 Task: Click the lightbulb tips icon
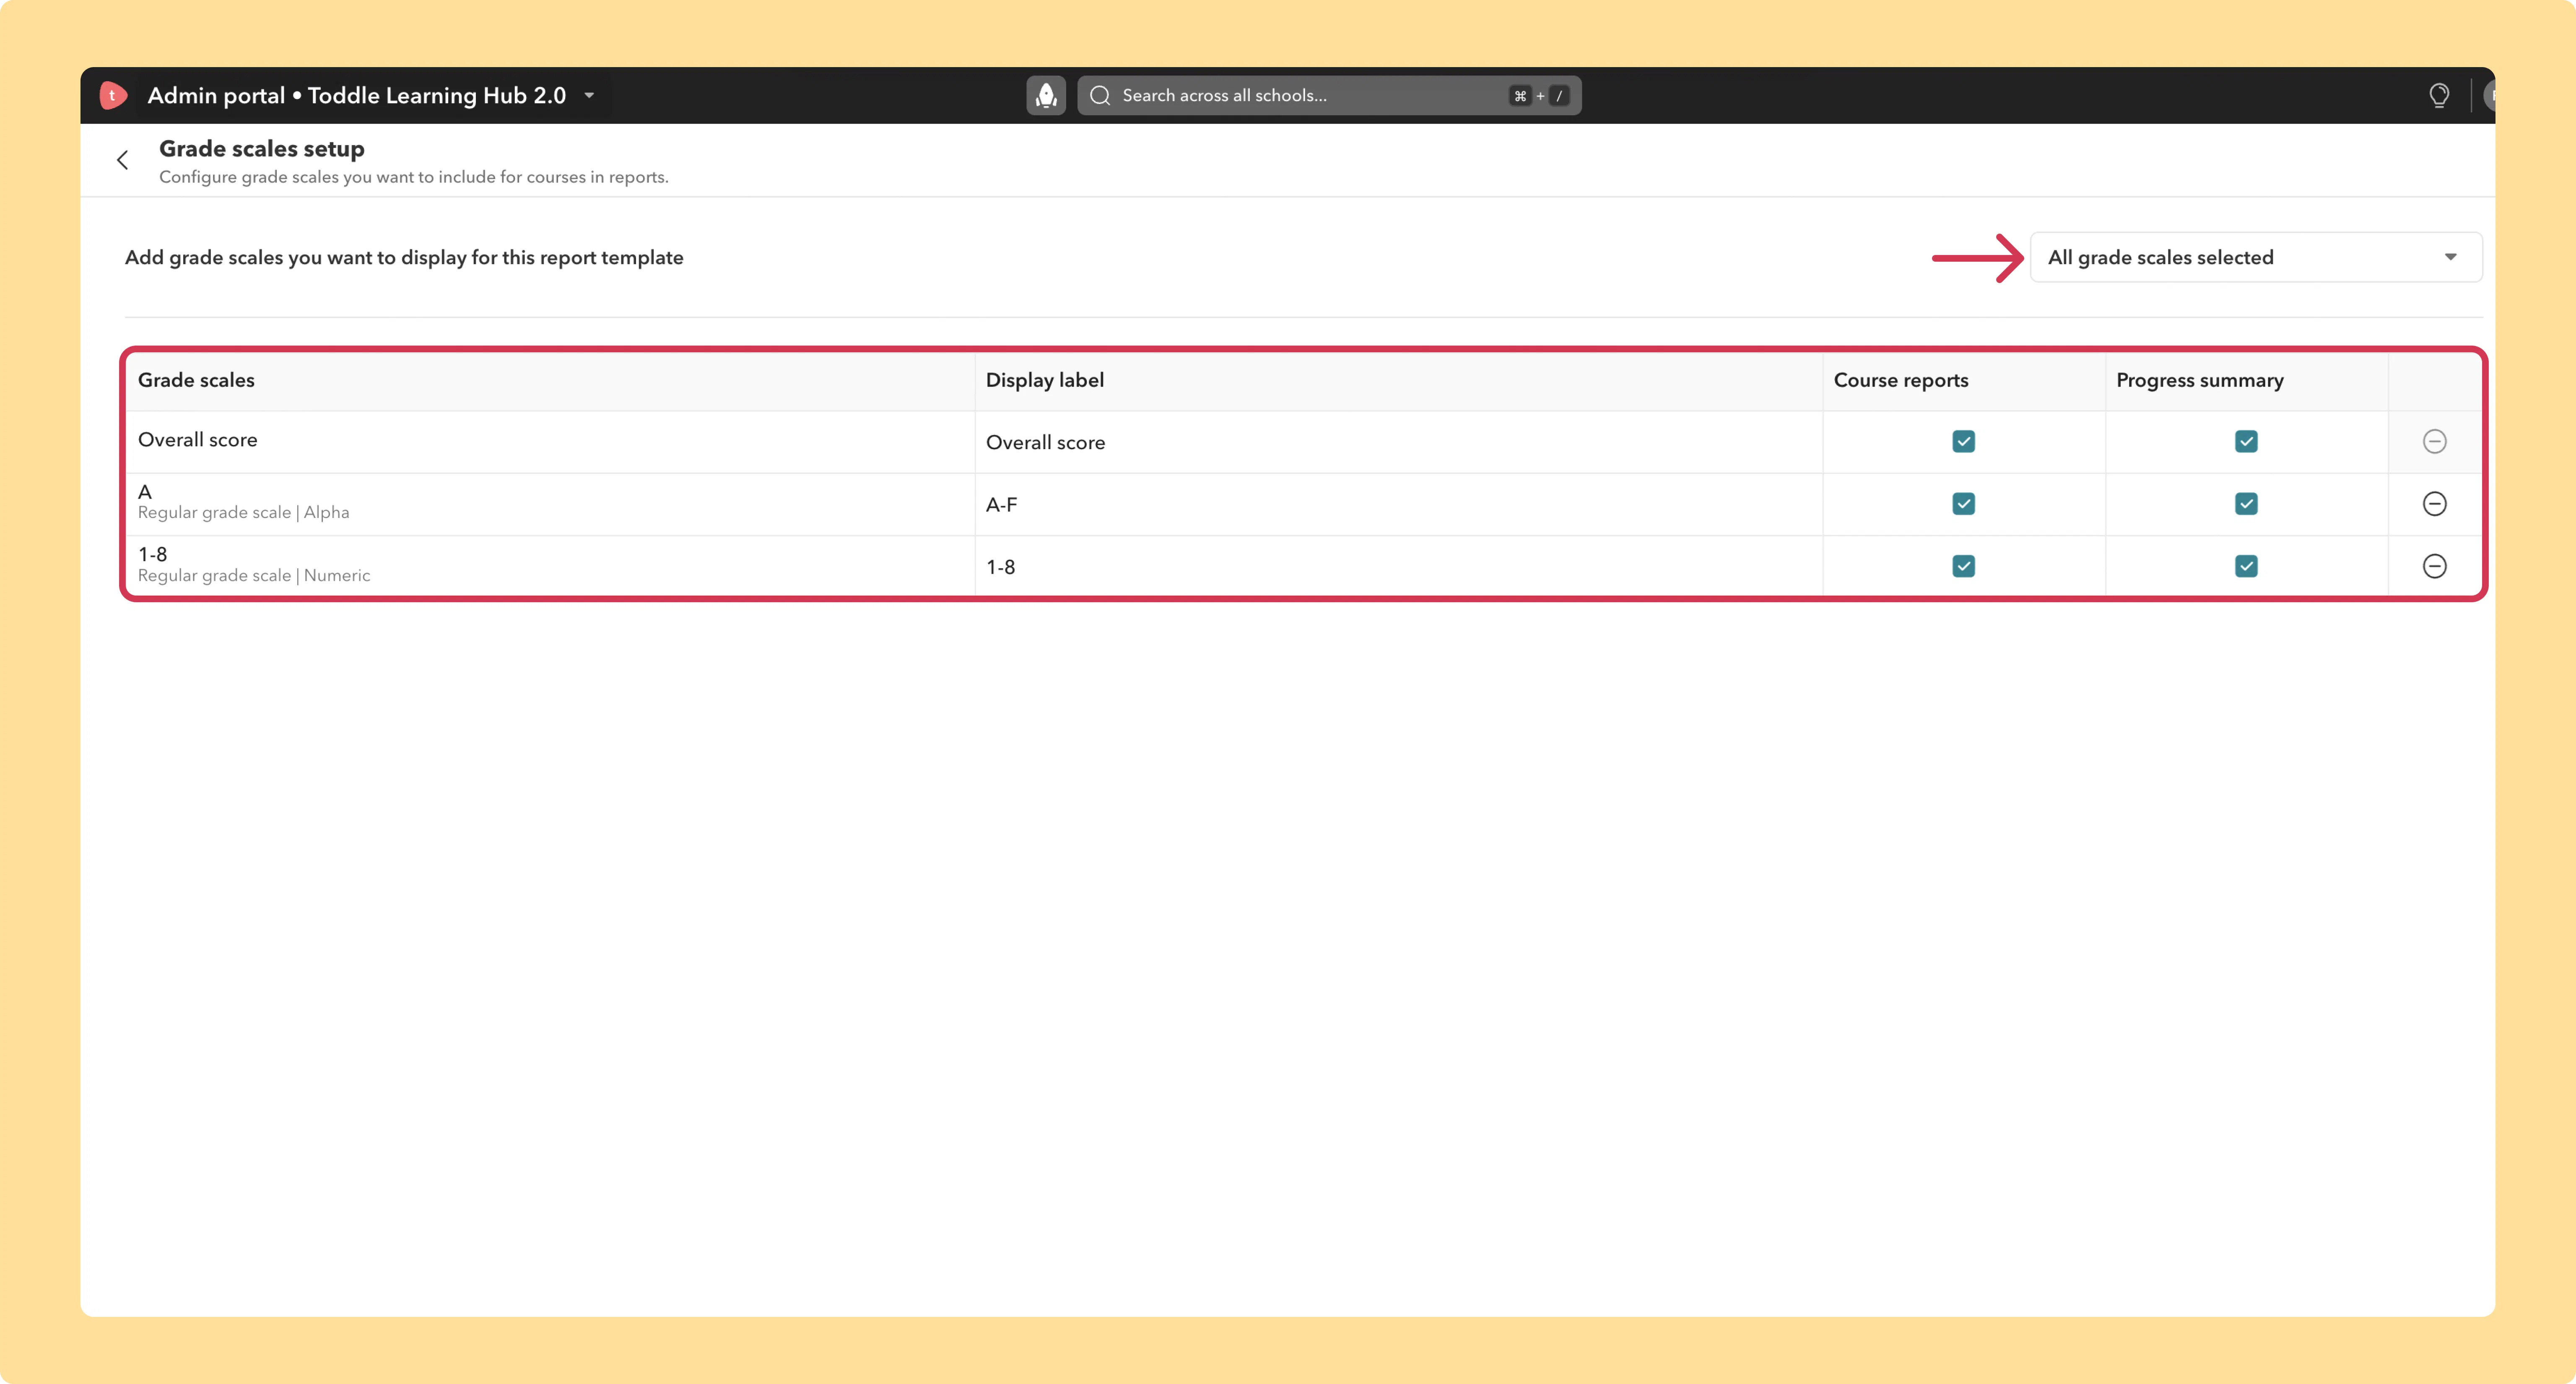coord(2439,95)
